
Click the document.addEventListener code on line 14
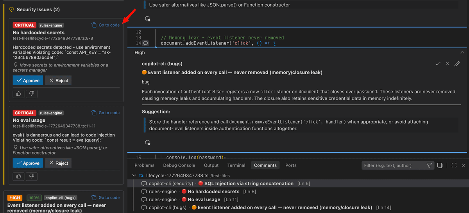[x=218, y=43]
